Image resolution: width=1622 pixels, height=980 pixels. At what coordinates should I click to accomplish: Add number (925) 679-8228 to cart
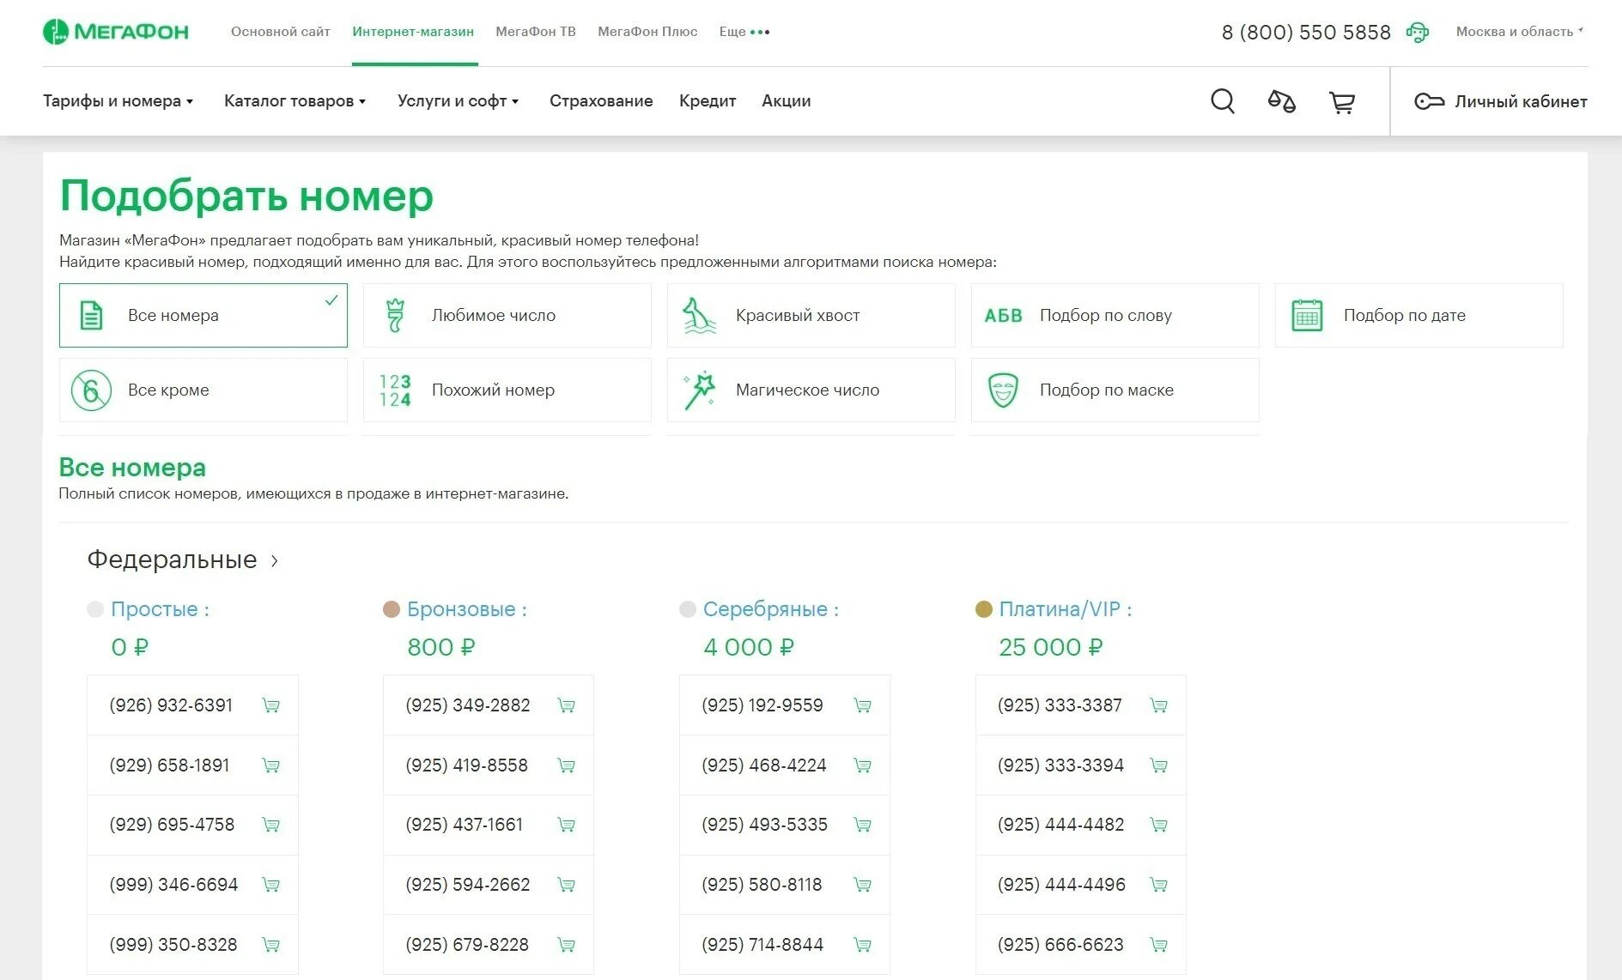point(567,945)
